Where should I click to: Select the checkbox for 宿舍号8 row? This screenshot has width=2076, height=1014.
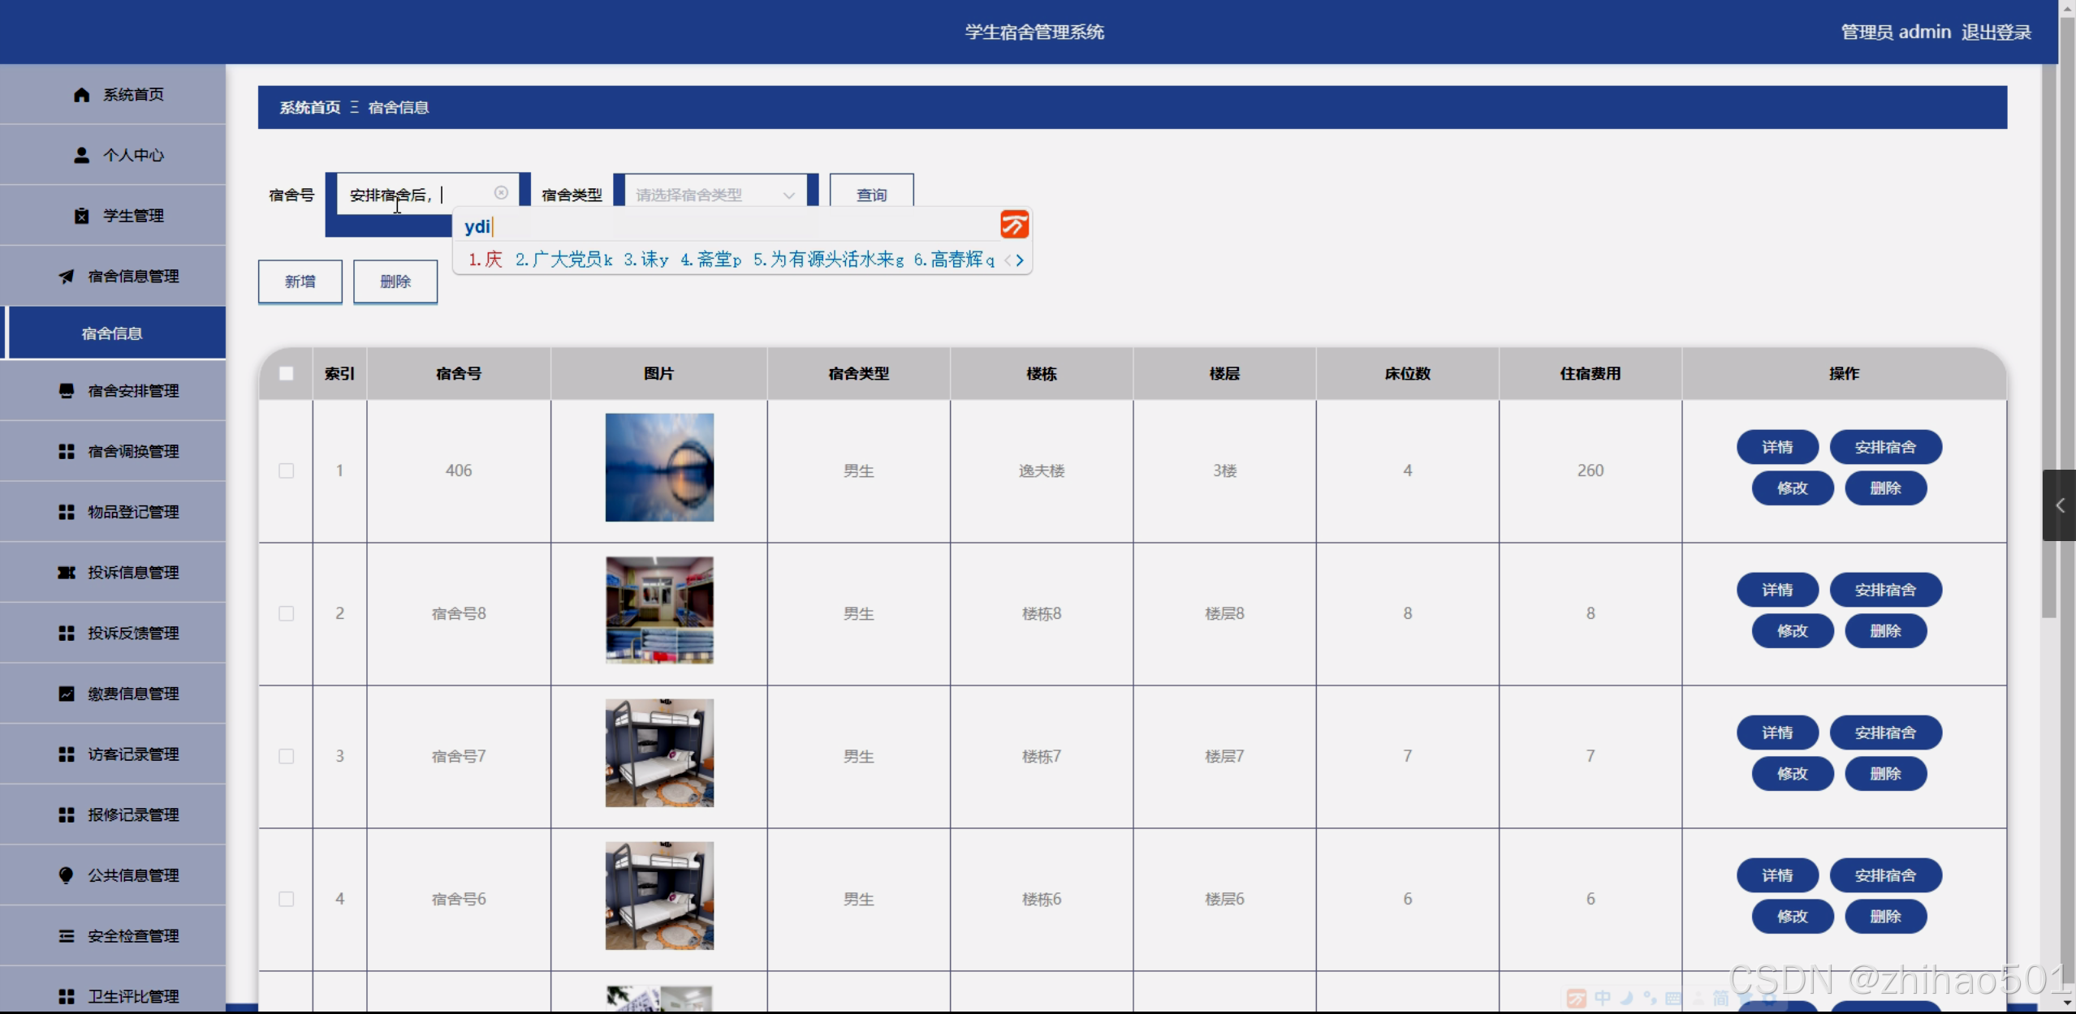pyautogui.click(x=287, y=614)
